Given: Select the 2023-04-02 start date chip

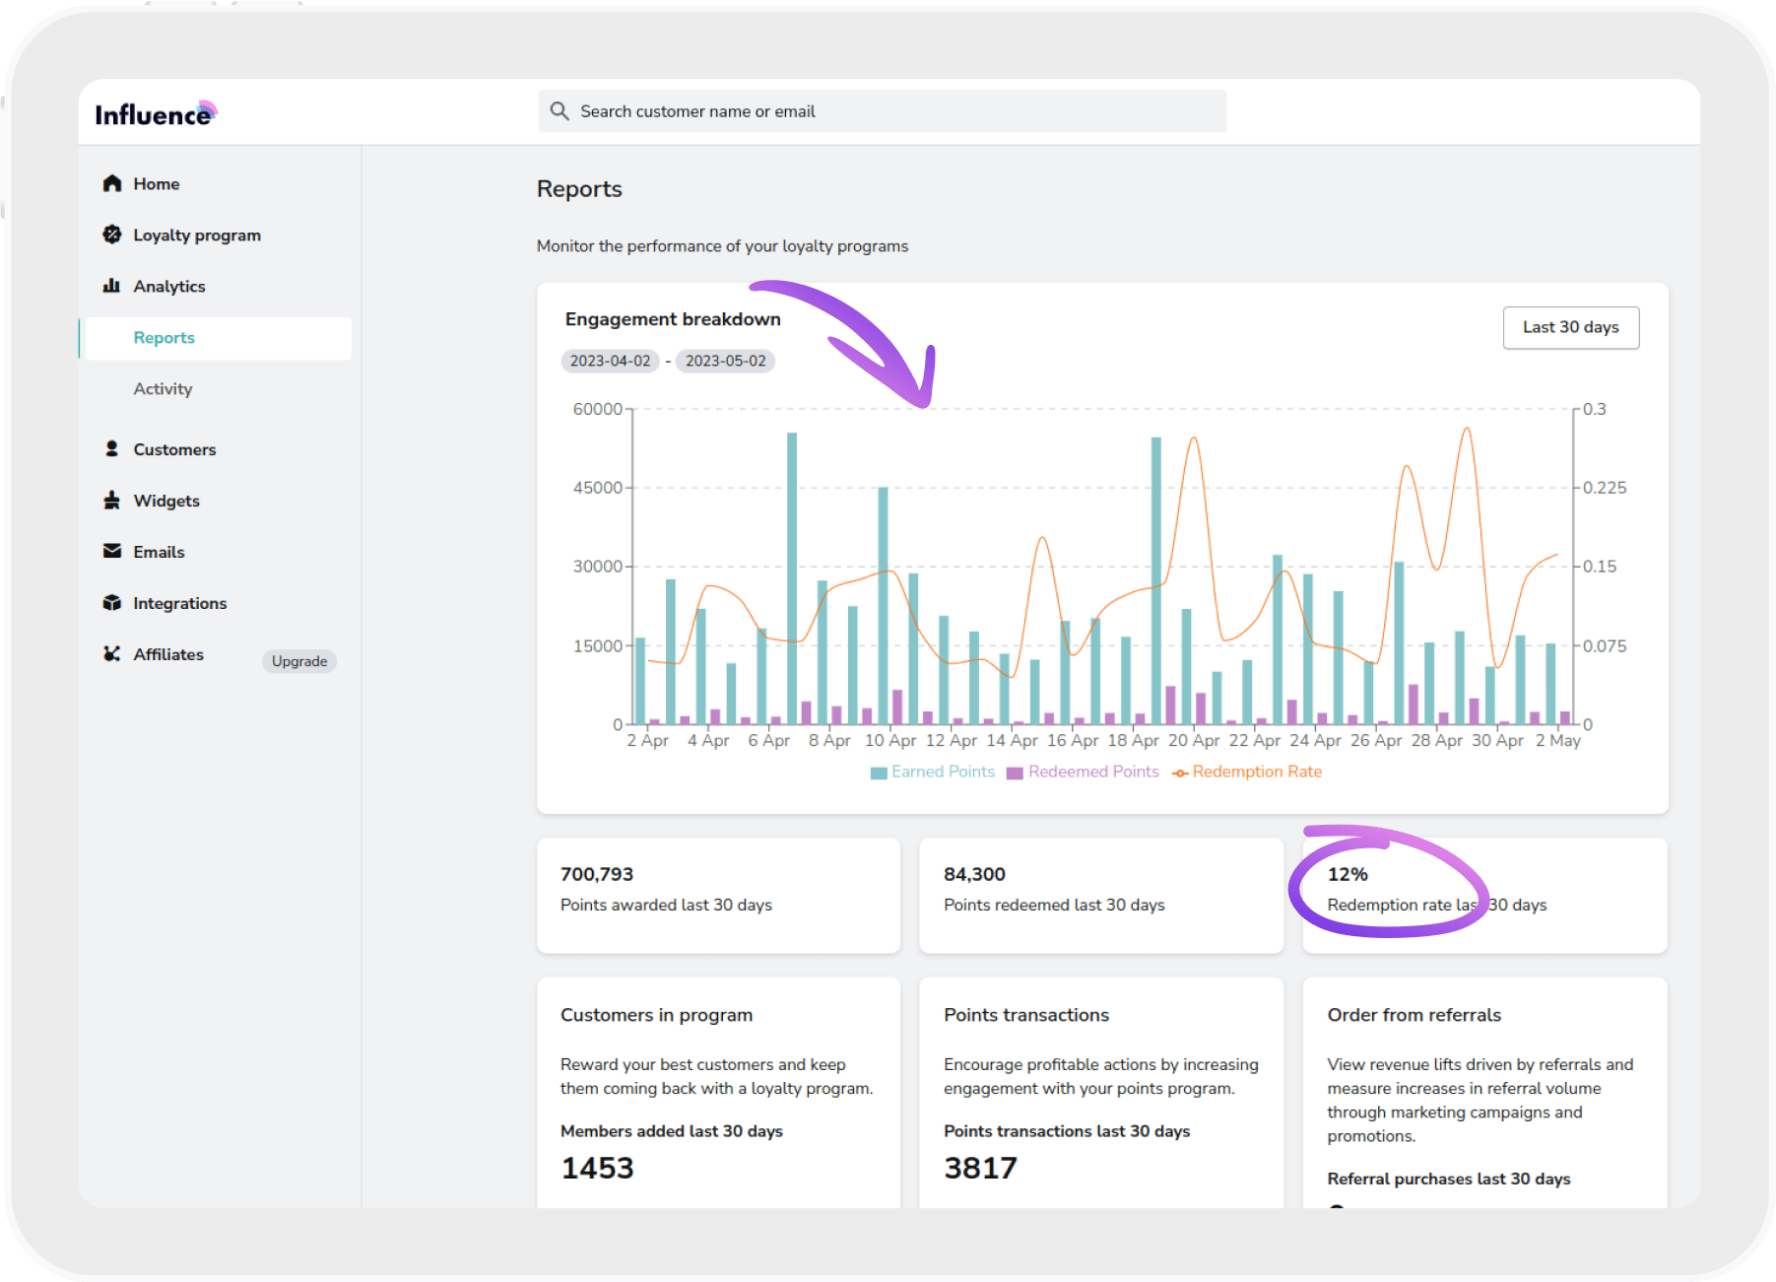Looking at the screenshot, I should coord(610,361).
